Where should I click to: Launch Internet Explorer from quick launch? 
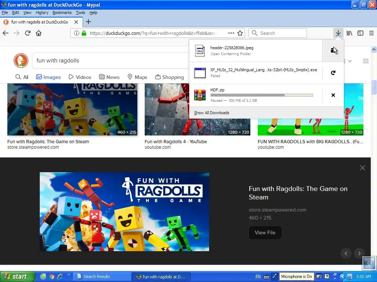[60, 276]
